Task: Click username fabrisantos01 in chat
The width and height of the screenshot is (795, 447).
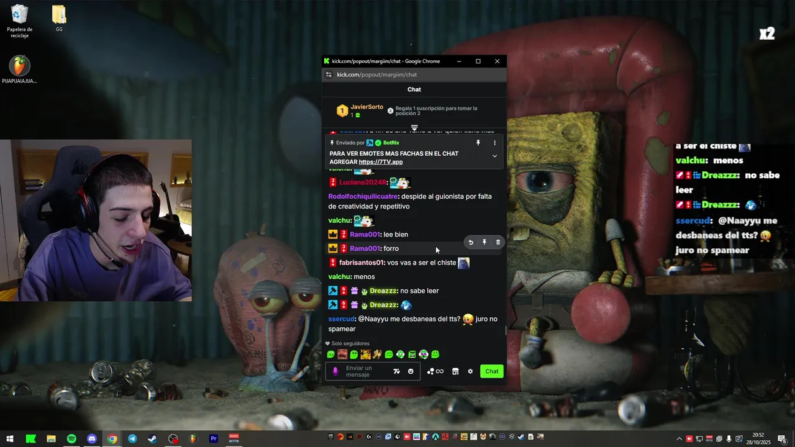Action: (x=362, y=263)
